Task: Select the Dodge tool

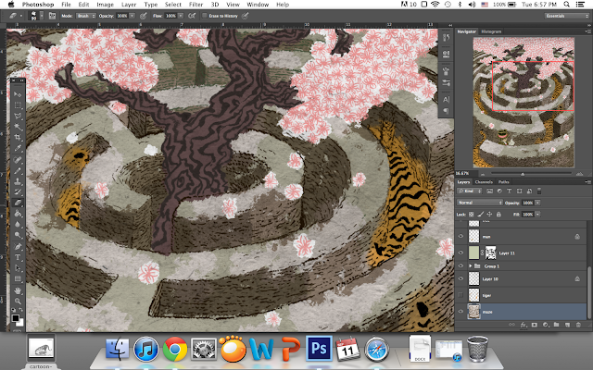Action: (18, 235)
